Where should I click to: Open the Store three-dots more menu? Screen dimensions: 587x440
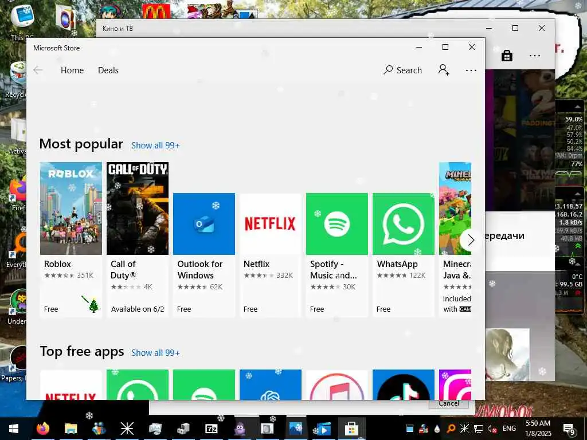[471, 70]
